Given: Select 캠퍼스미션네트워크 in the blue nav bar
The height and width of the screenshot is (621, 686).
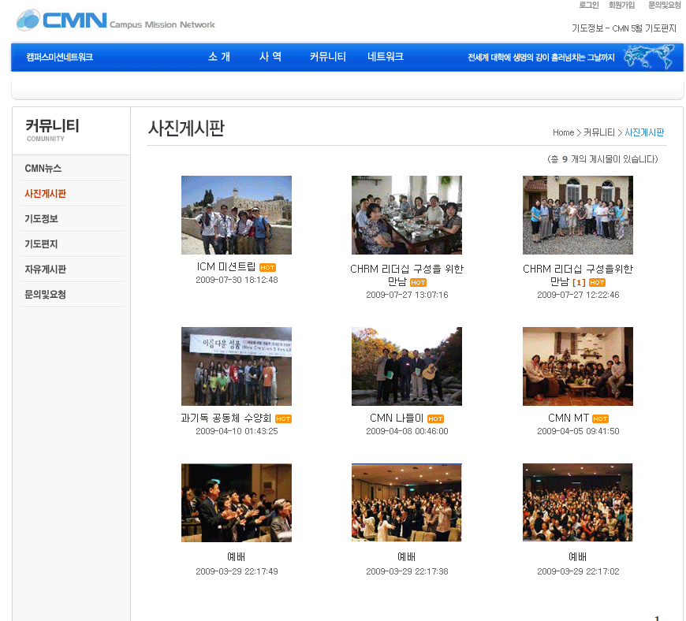Looking at the screenshot, I should (59, 58).
